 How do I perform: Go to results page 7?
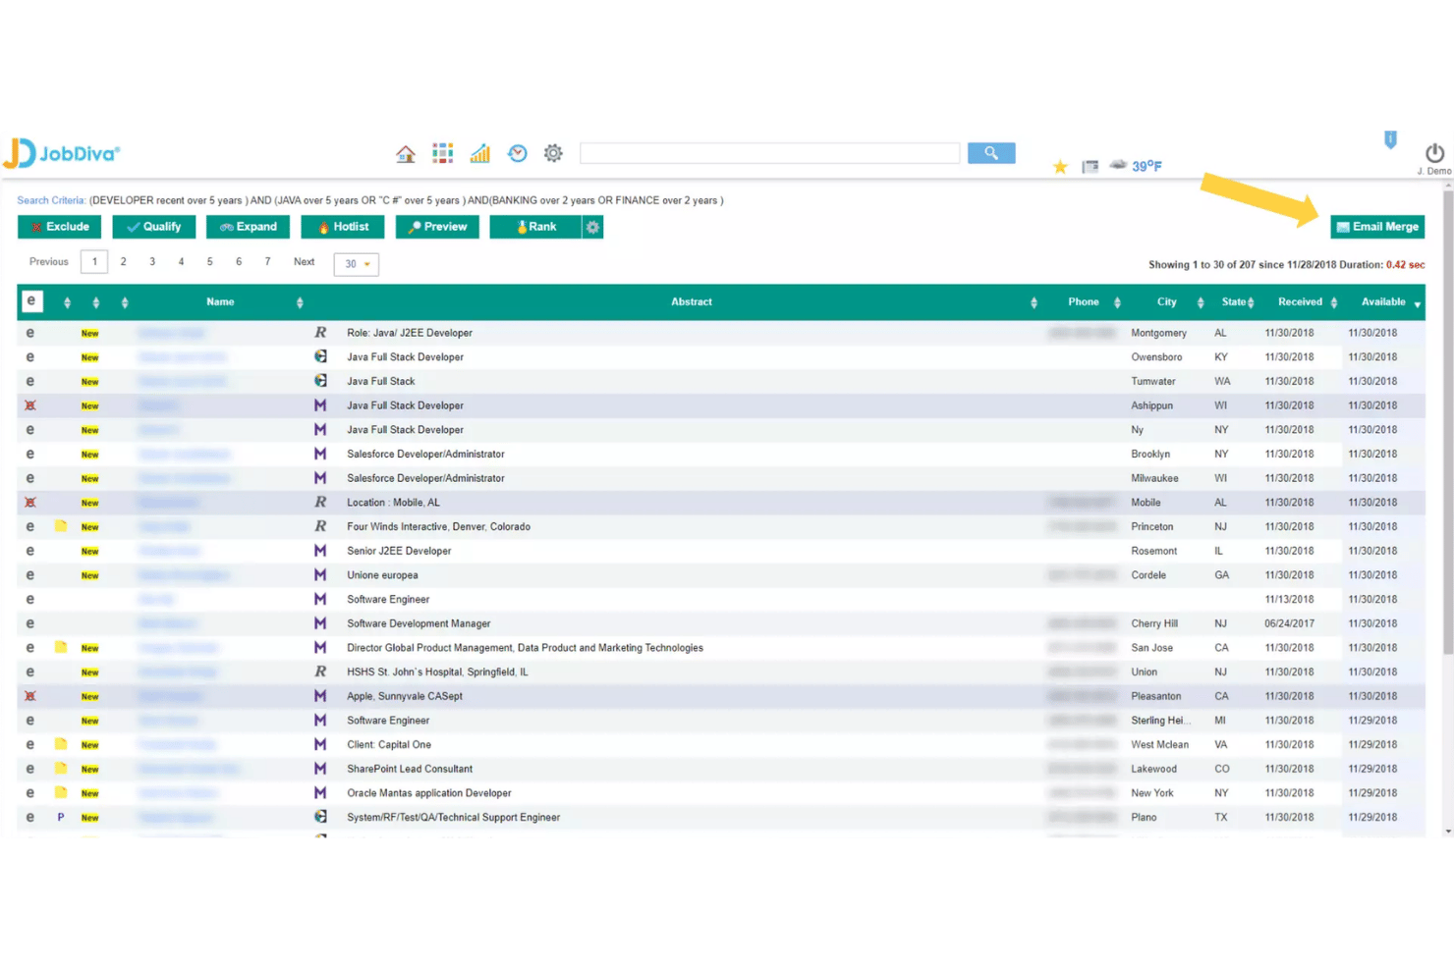(267, 262)
